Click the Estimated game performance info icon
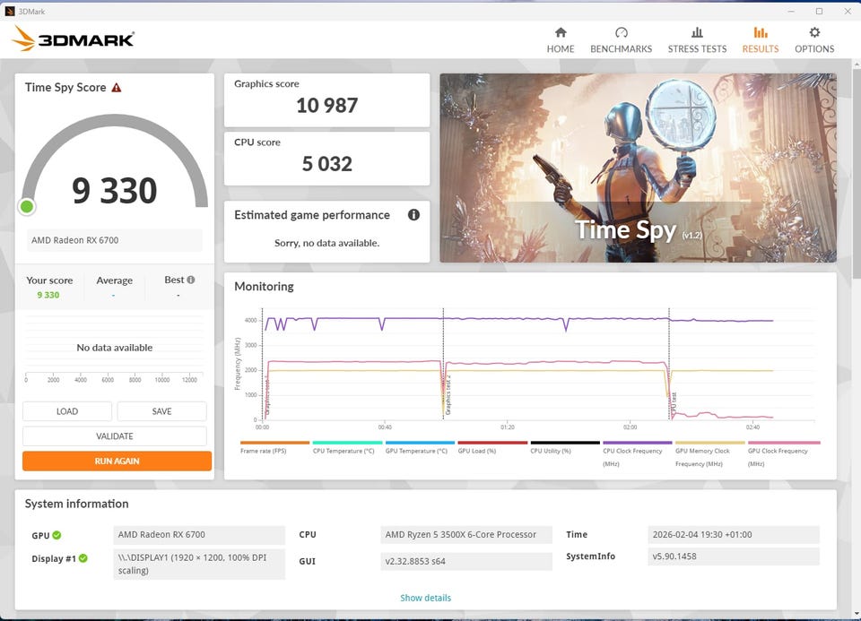 [413, 215]
